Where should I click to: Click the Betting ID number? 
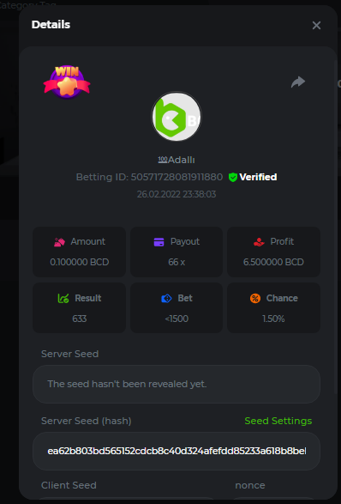(176, 177)
